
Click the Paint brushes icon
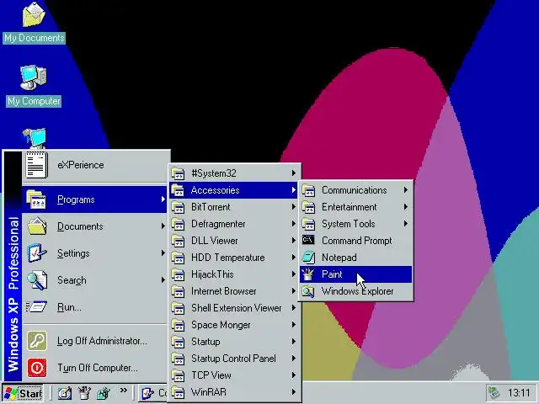[x=308, y=274]
